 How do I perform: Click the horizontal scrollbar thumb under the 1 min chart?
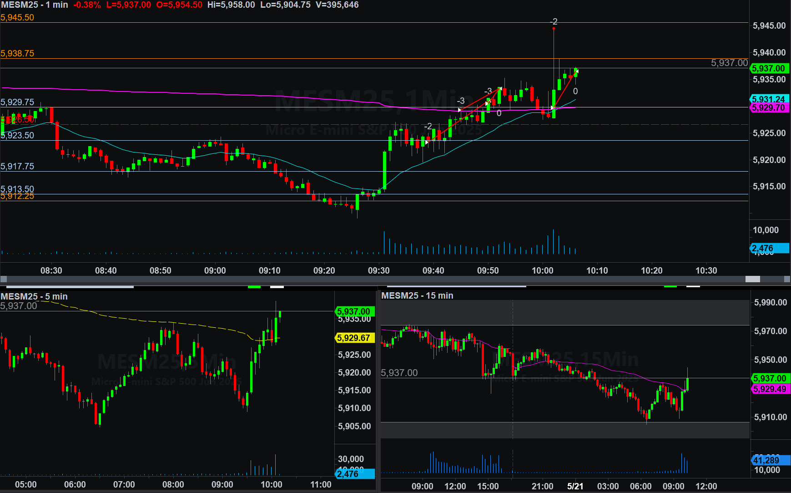click(x=752, y=279)
